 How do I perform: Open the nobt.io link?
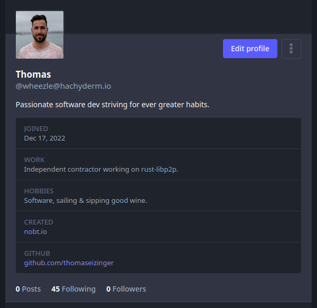click(x=35, y=231)
